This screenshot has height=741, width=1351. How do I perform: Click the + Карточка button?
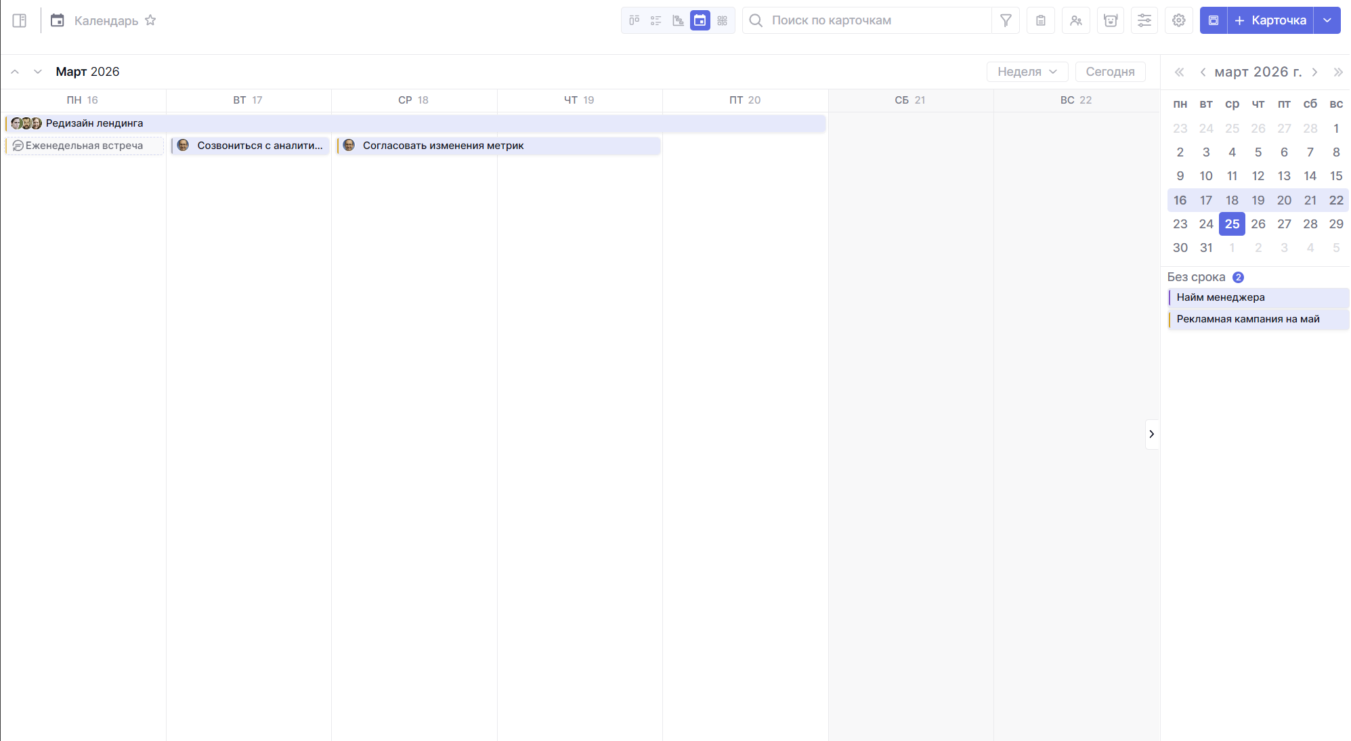(1270, 20)
